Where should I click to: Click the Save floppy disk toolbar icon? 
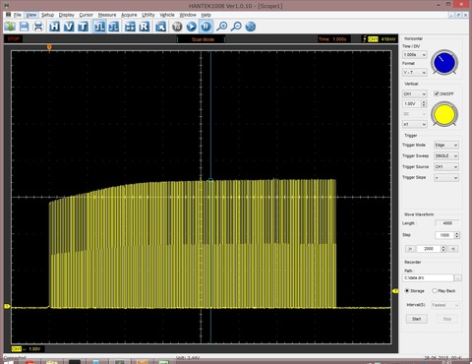pos(24,27)
